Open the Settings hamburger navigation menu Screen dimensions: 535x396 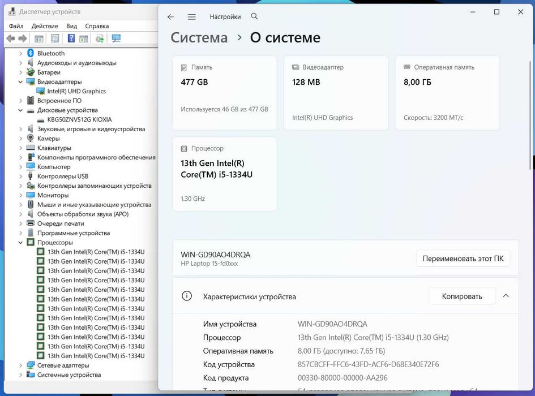pos(192,17)
